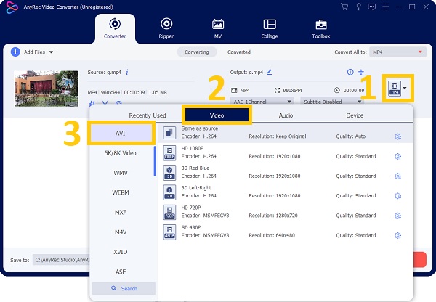This screenshot has width=436, height=302.
Task: Open the hamburger menu icon
Action: pos(385,7)
